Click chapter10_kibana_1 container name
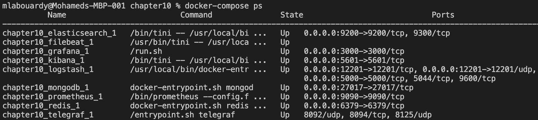Image resolution: width=538 pixels, height=120 pixels. tap(43, 60)
